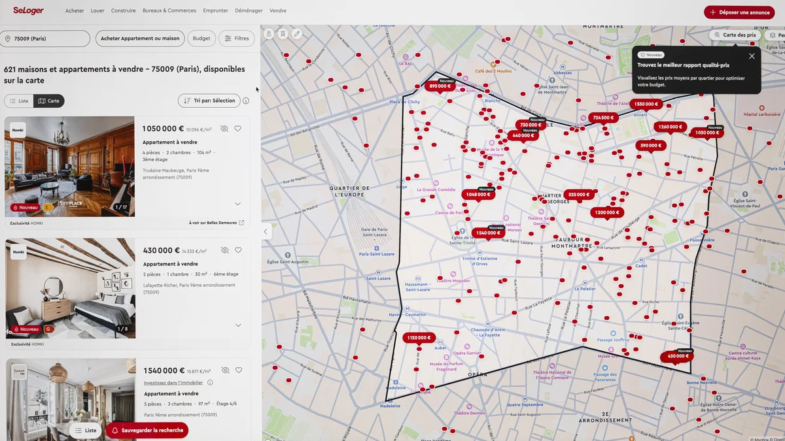Screen dimensions: 785x441
Task: Open the Carte des prix overlay
Action: 736,35
